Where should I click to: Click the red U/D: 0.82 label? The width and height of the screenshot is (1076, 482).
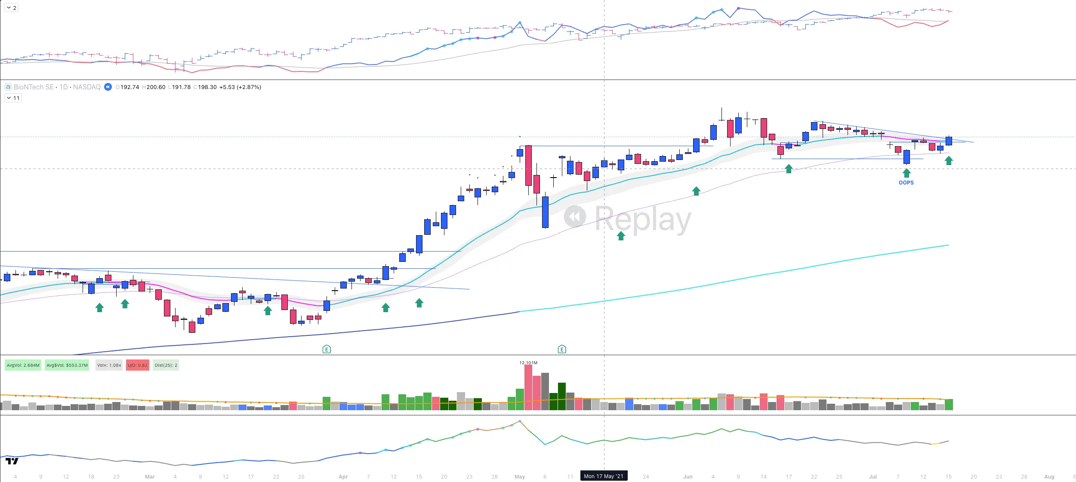(x=138, y=365)
